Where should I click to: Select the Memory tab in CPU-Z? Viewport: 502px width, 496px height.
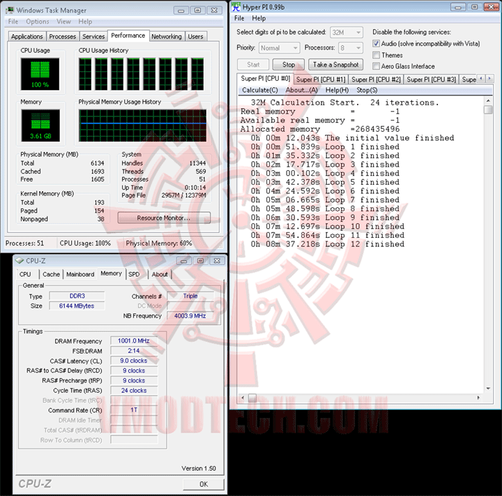pyautogui.click(x=111, y=273)
